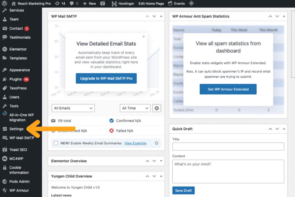Collapse WP Armour Anti Spam Statistics widget
This screenshot has width=295, height=197.
284,16
